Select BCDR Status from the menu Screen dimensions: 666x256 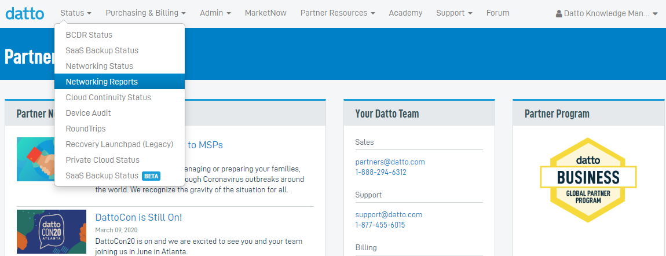(x=119, y=35)
